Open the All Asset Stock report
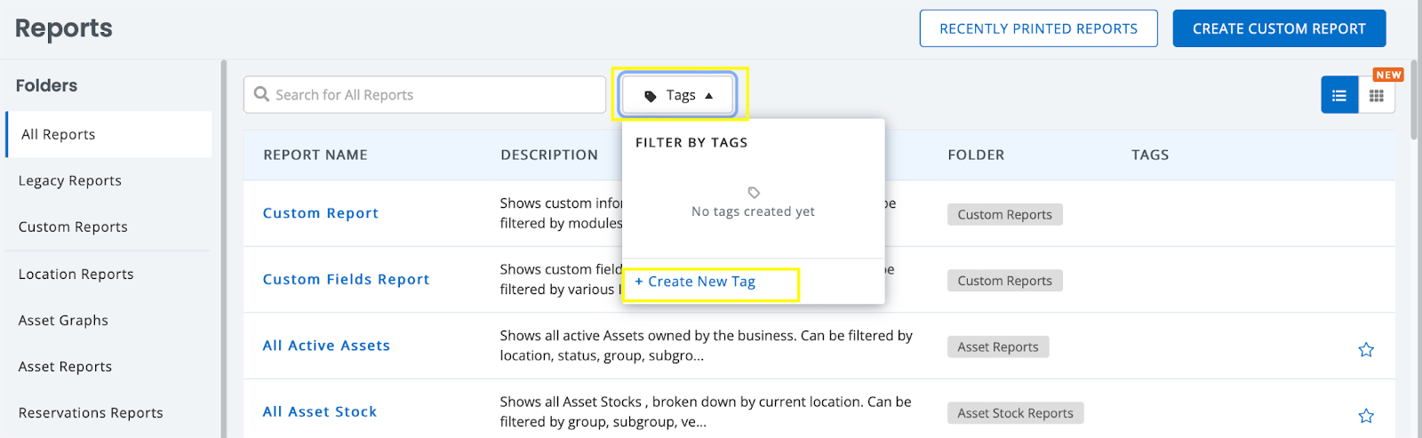Viewport: 1422px width, 438px height. click(320, 411)
